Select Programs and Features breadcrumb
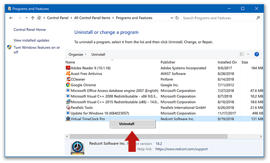The height and width of the screenshot is (163, 270). pyautogui.click(x=134, y=18)
